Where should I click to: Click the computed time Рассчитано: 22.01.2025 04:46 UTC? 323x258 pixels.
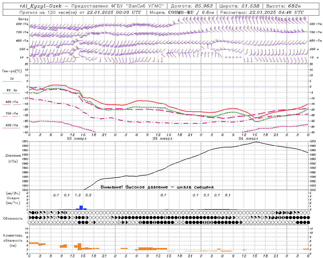coord(262,12)
